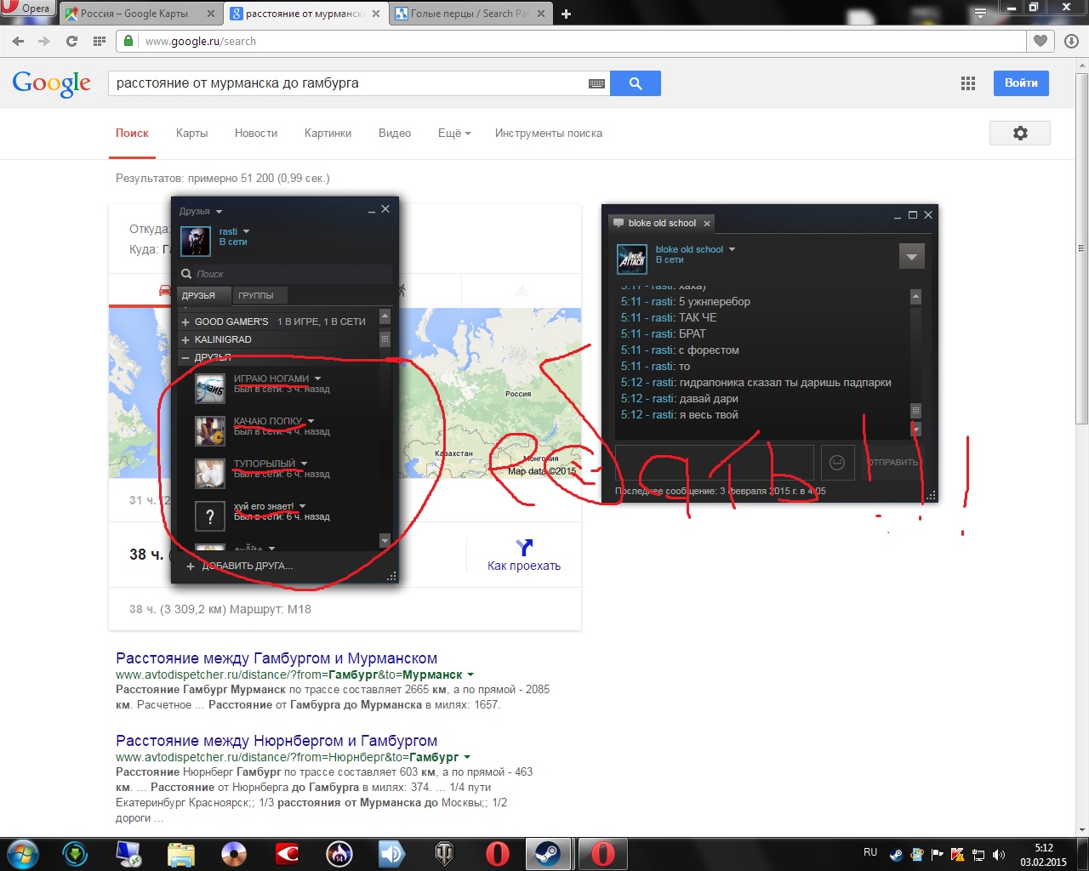
Task: Collapse the ДРУЗЬЯ friend group
Action: tap(185, 357)
